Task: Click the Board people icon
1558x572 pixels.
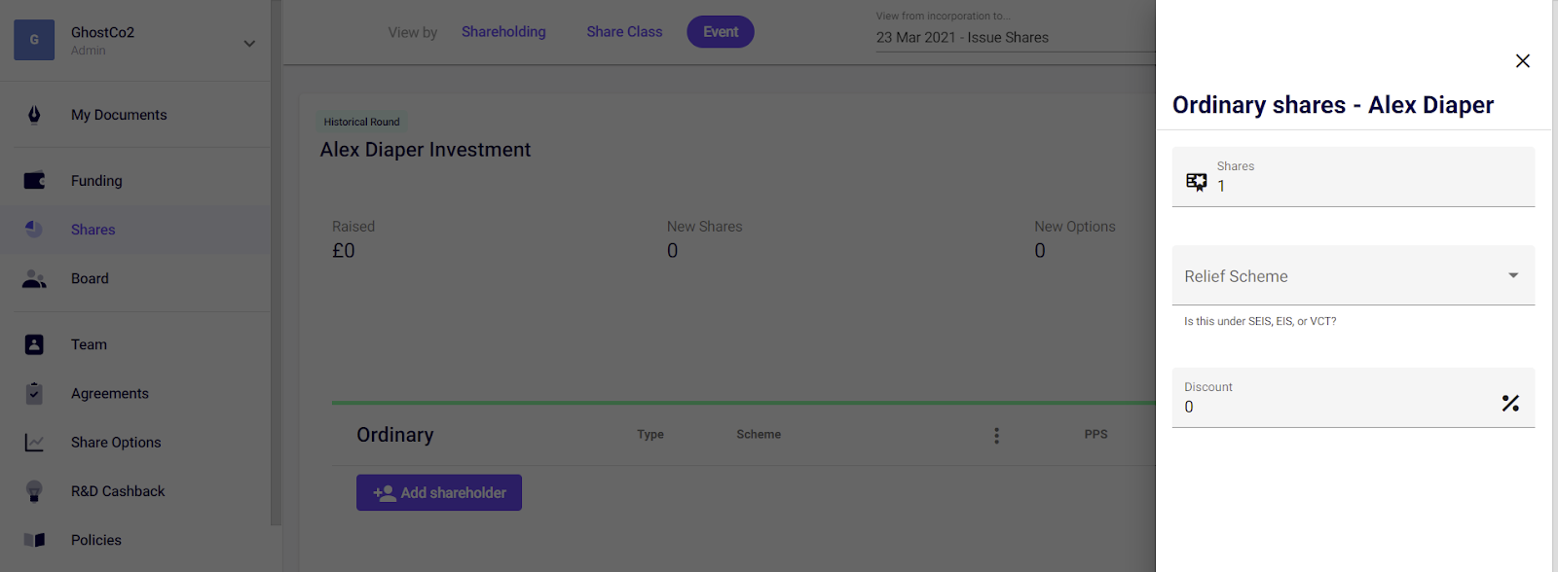Action: [34, 279]
